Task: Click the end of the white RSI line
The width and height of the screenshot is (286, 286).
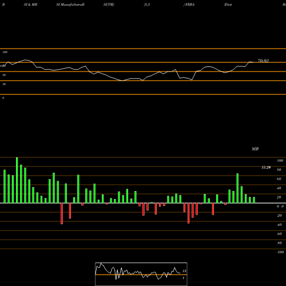Action: pos(253,62)
